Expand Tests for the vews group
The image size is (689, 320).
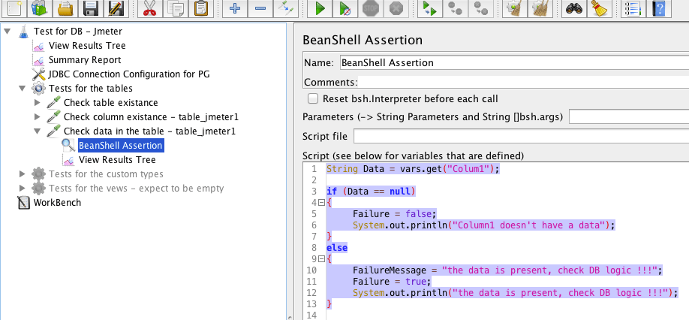[x=23, y=188]
